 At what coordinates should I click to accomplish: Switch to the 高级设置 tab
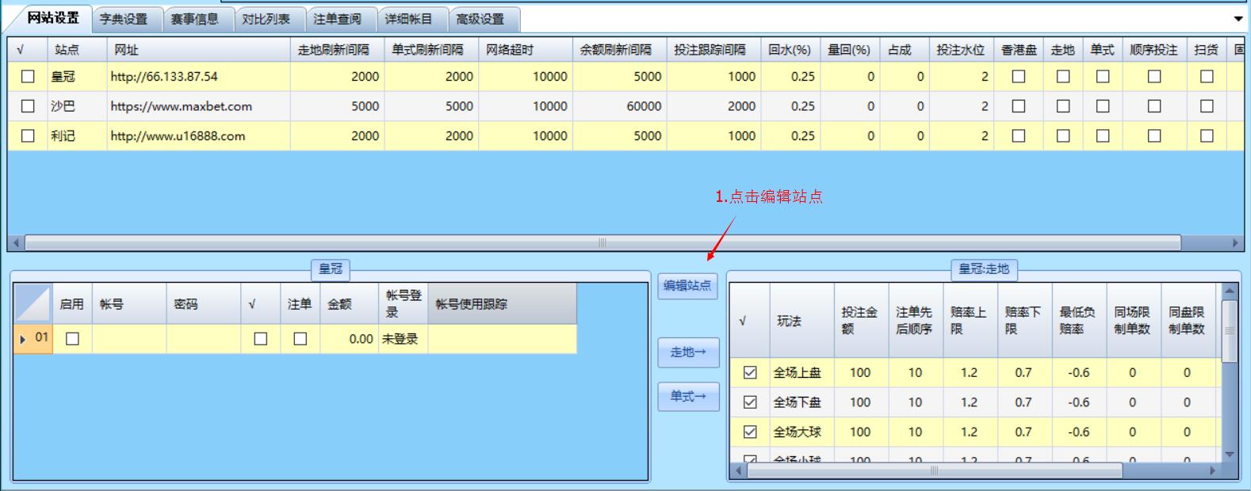coord(480,19)
